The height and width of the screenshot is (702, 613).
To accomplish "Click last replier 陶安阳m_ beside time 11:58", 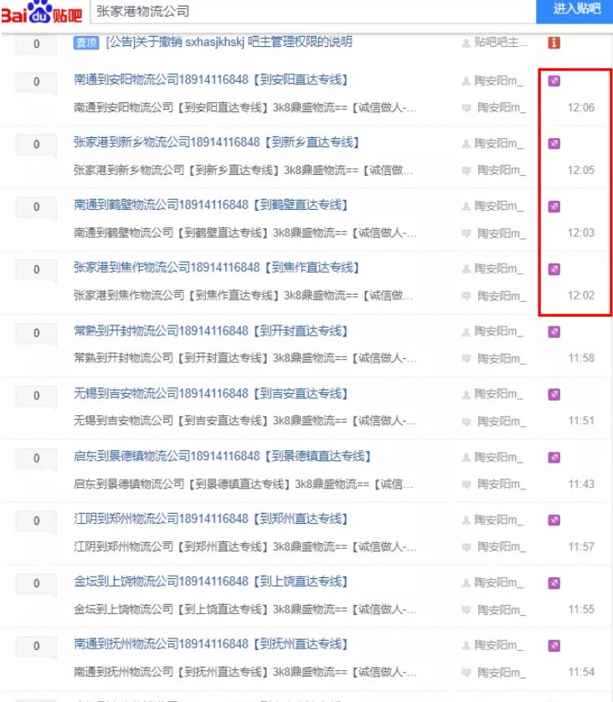I will pyautogui.click(x=502, y=359).
